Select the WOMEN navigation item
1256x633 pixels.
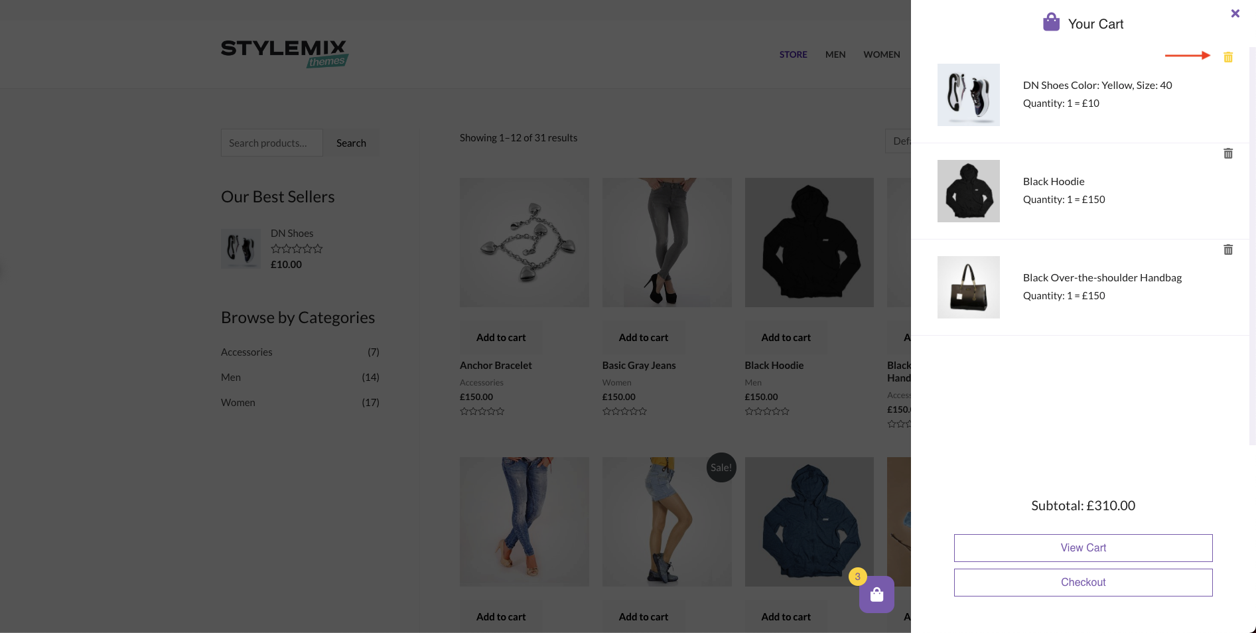(x=882, y=54)
